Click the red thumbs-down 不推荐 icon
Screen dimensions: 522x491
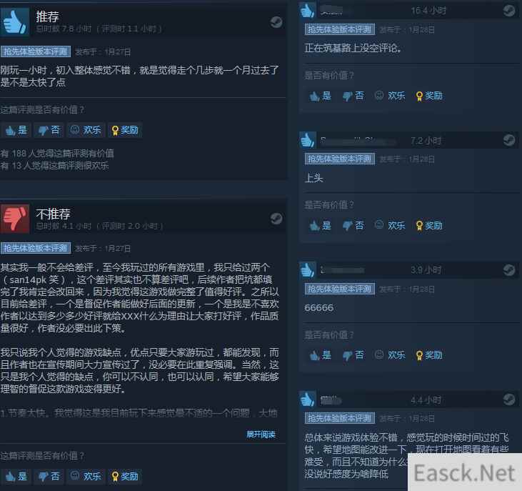coord(15,219)
